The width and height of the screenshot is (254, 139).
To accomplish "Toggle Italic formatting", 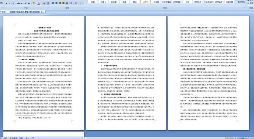I will point(10,3).
